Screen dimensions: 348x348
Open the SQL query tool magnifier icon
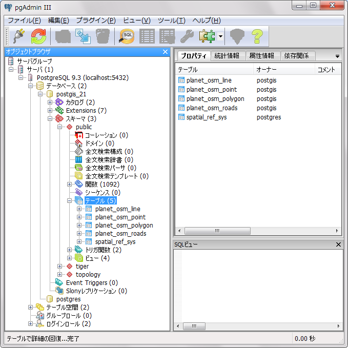coord(127,36)
